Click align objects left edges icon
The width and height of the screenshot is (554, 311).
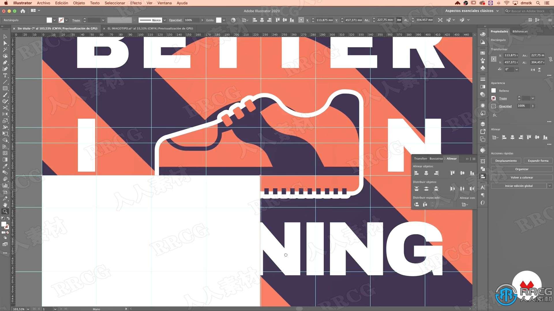[416, 172]
